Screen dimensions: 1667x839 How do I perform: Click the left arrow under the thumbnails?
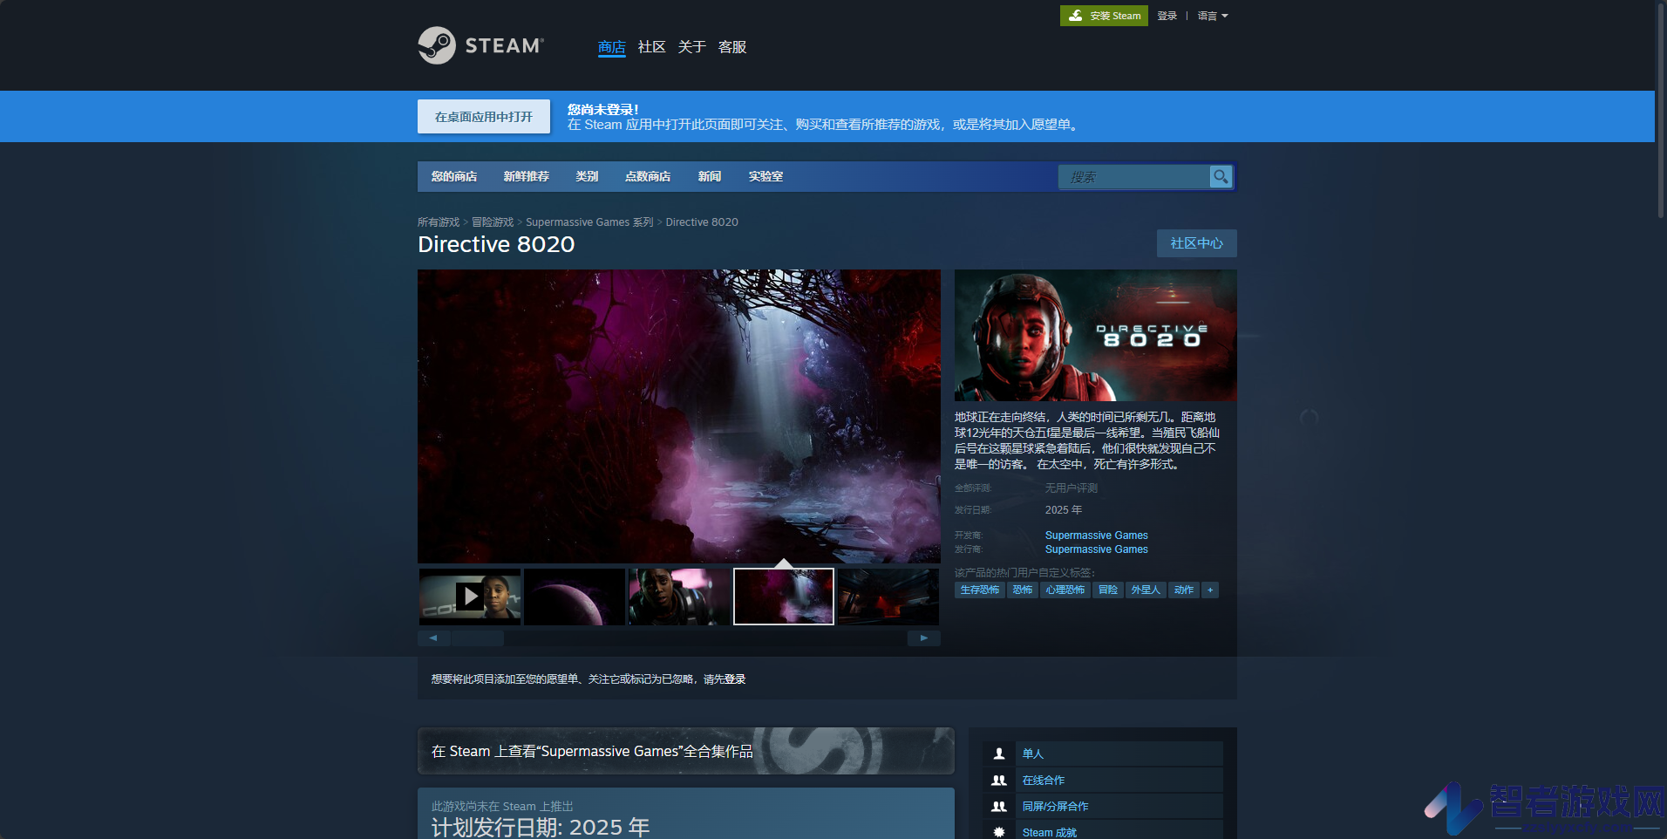(433, 638)
